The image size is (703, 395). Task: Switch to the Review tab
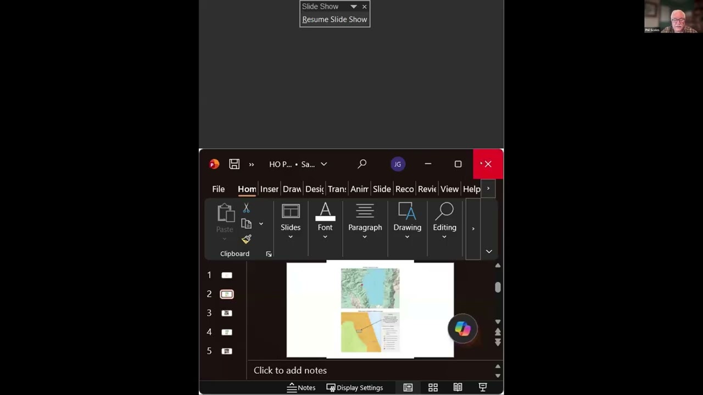tap(427, 189)
